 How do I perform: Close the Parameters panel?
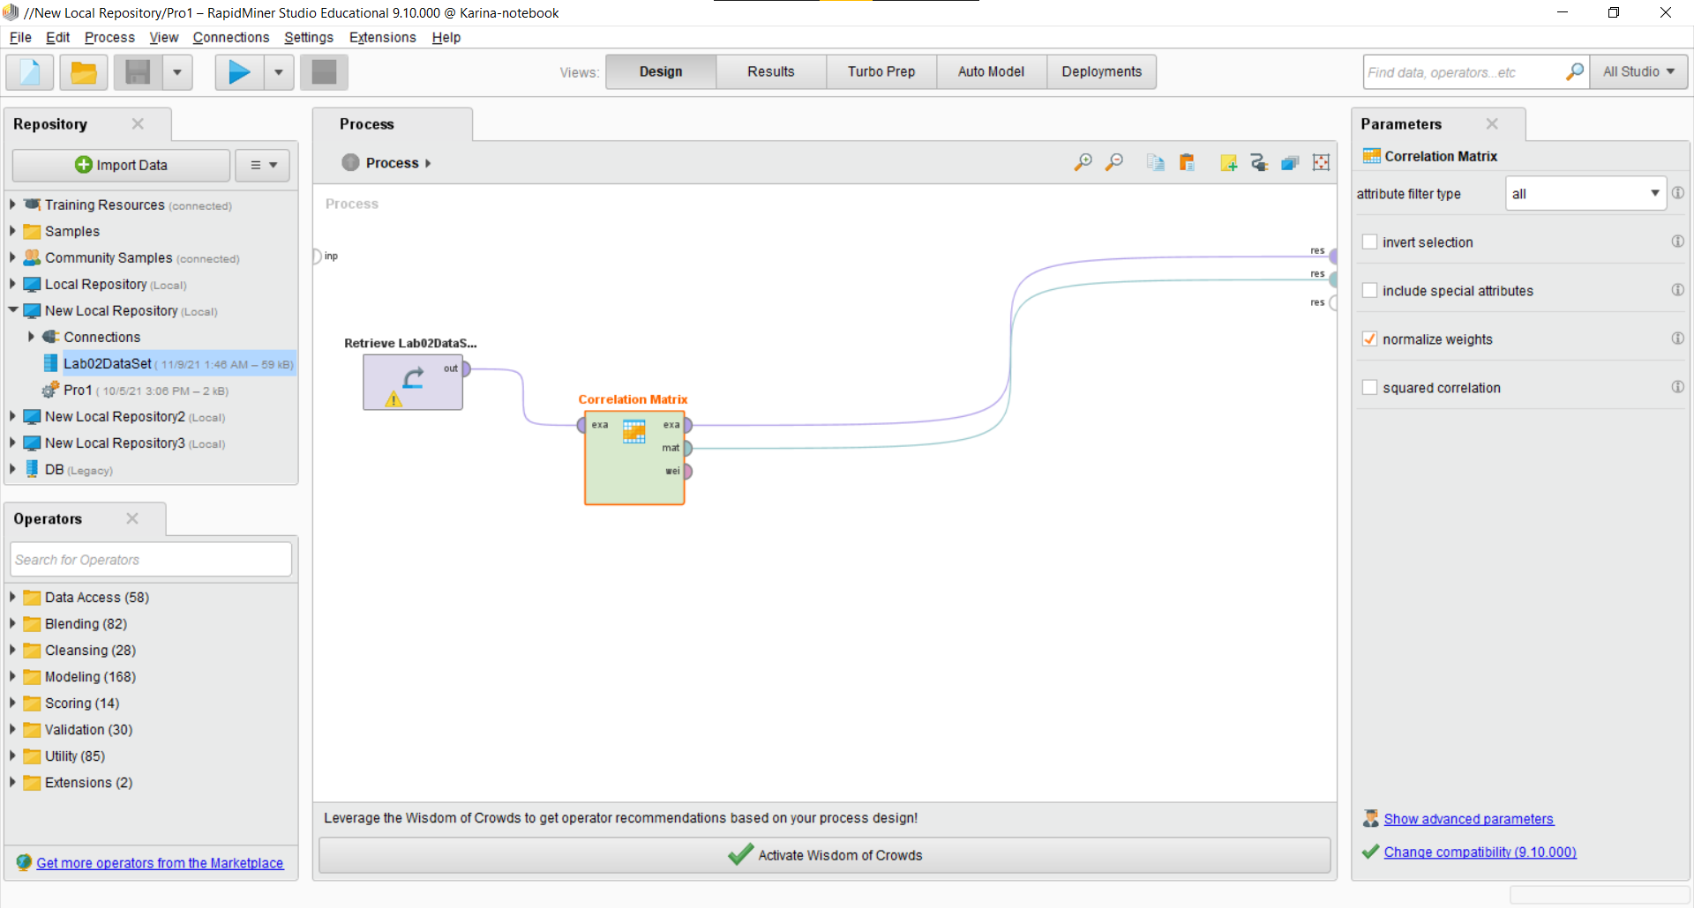point(1492,123)
